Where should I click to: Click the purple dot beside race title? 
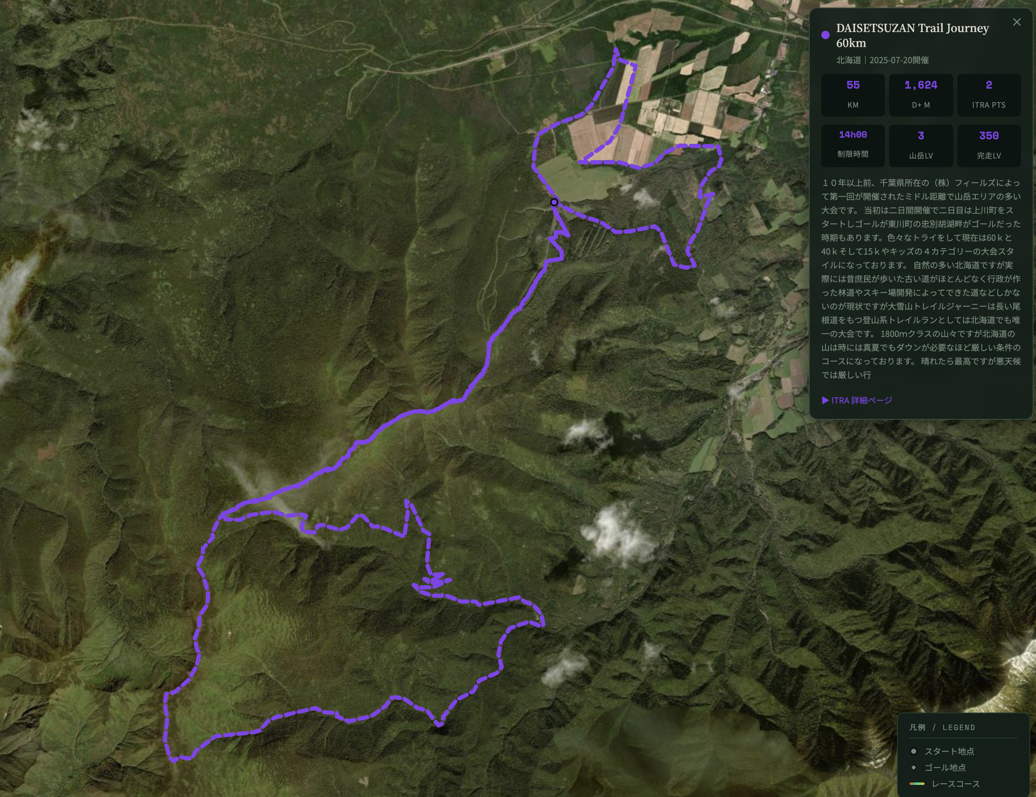pos(825,35)
